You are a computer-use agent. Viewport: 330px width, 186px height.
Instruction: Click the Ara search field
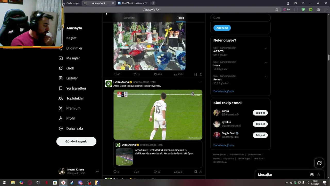coord(241,18)
